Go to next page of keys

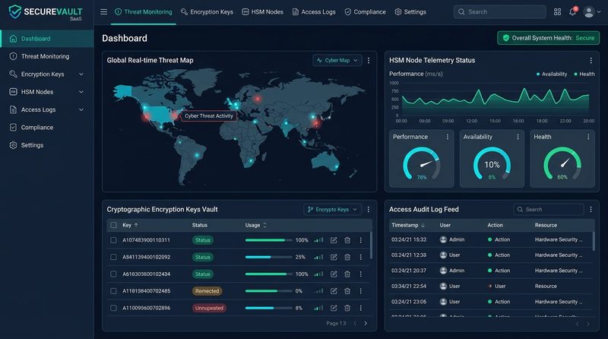[366, 323]
